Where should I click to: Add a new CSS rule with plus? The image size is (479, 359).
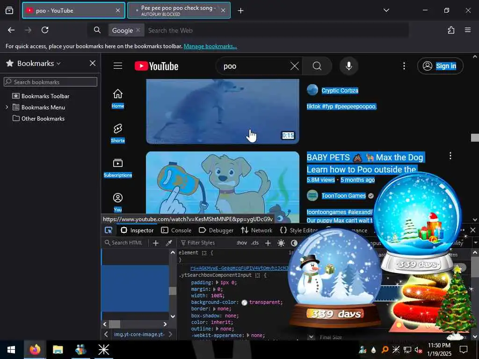268,243
